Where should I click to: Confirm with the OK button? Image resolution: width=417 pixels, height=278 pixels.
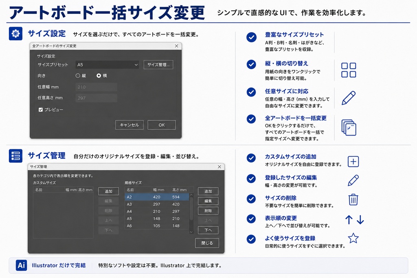161,125
